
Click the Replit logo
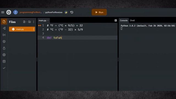(9, 12)
